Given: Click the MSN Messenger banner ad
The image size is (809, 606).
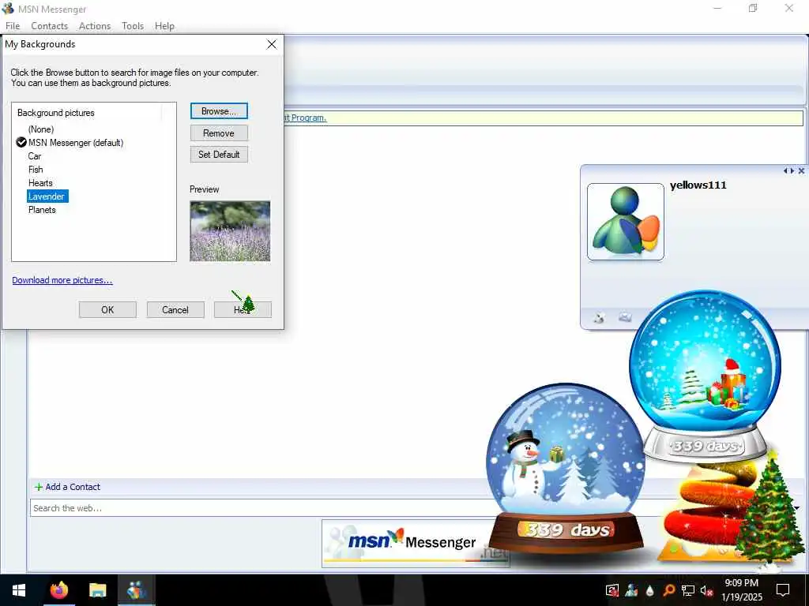Looking at the screenshot, I should (416, 544).
